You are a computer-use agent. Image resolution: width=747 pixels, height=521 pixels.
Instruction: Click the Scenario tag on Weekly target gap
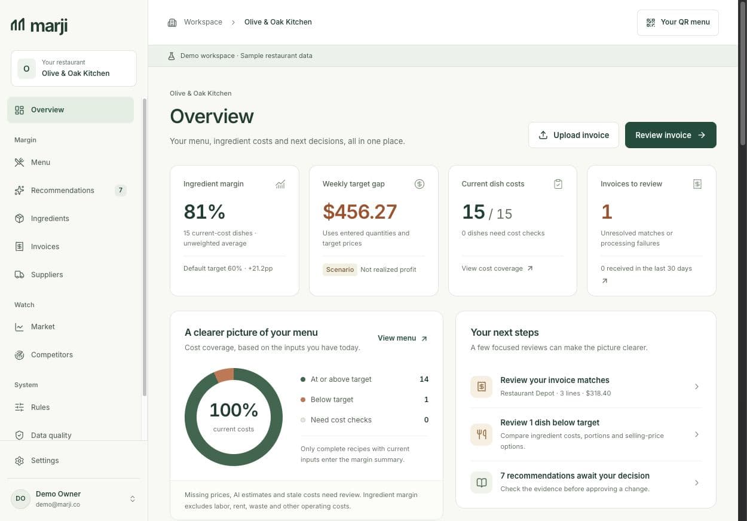(340, 269)
